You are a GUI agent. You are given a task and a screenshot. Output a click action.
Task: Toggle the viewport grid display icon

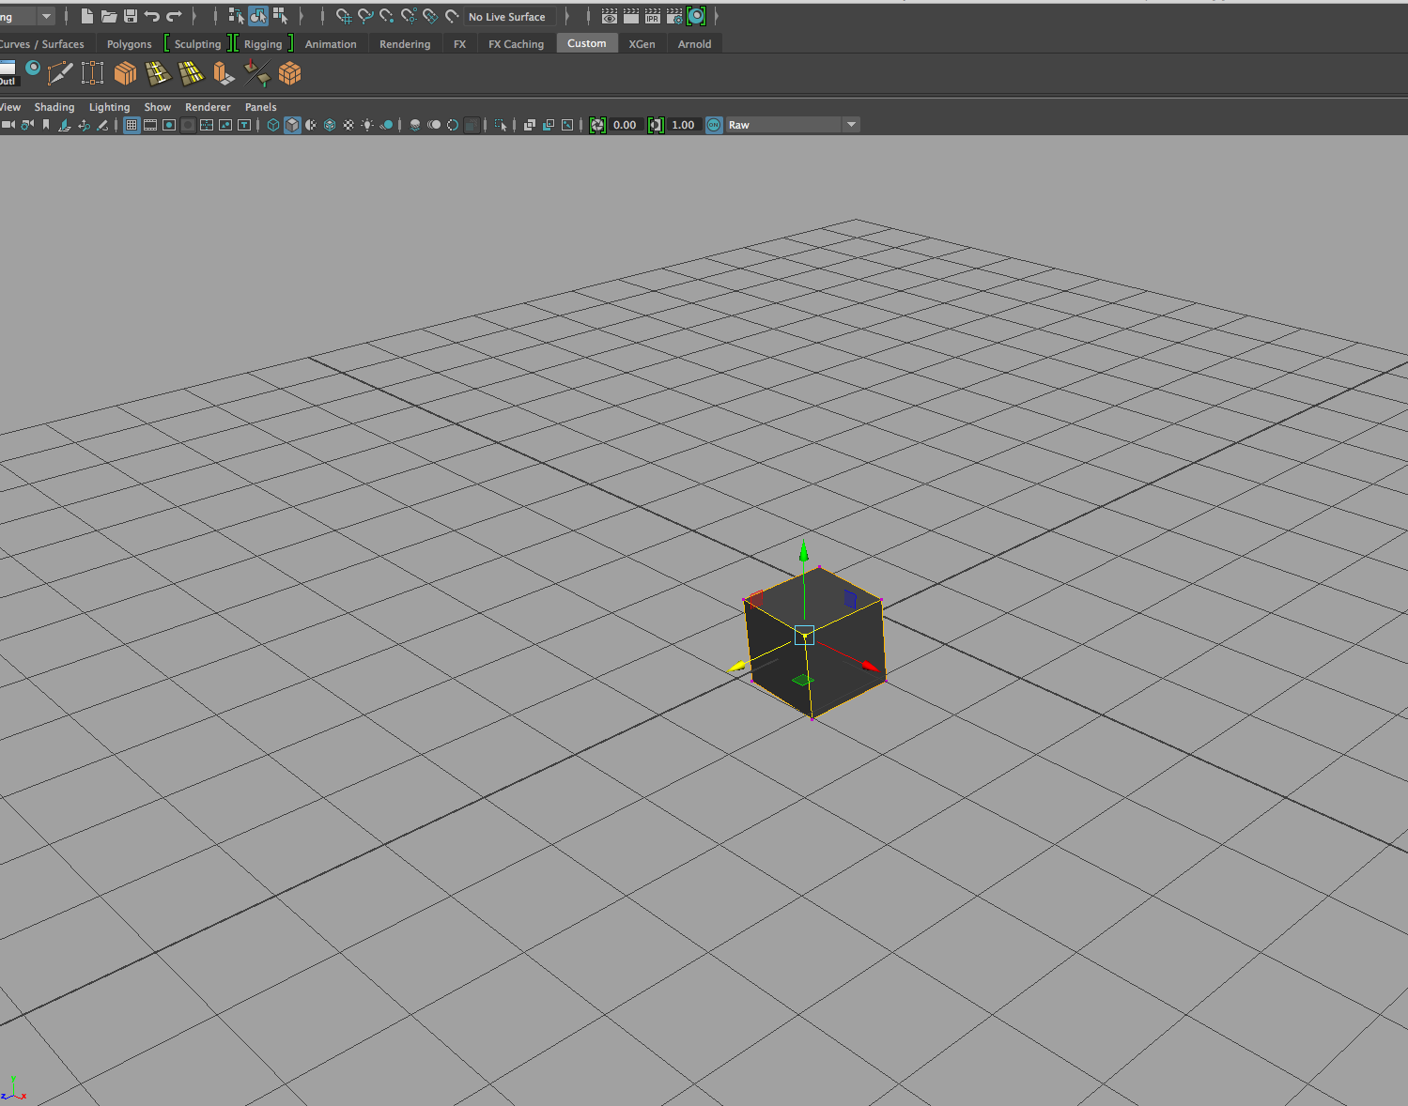(132, 124)
